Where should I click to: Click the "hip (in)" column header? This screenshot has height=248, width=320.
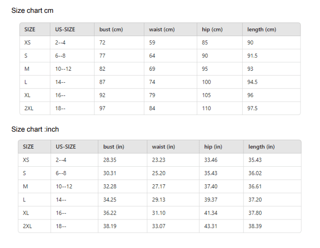(x=213, y=147)
